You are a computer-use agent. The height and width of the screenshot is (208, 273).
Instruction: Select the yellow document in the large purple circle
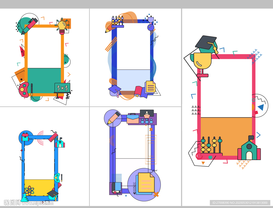tap(146, 182)
